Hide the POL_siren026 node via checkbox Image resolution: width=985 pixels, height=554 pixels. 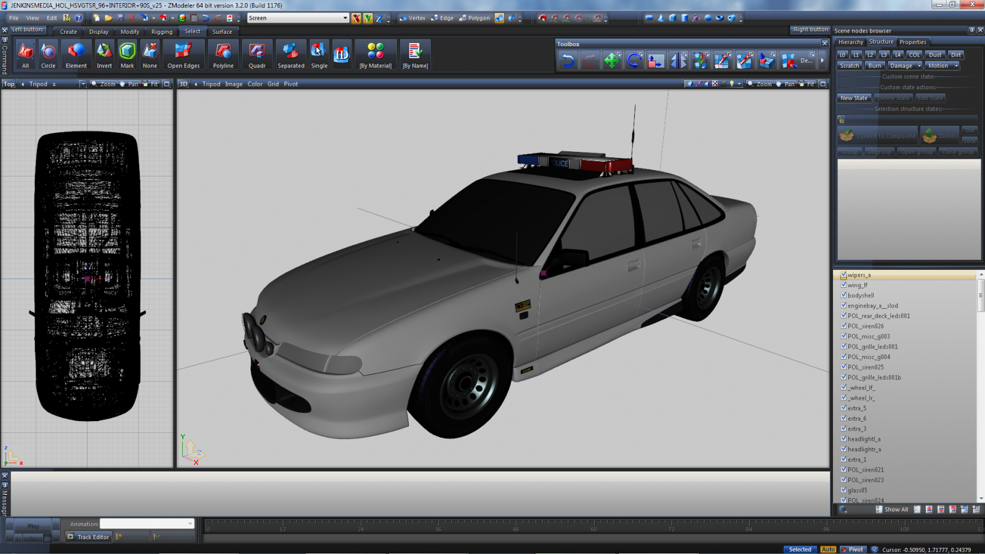click(843, 326)
